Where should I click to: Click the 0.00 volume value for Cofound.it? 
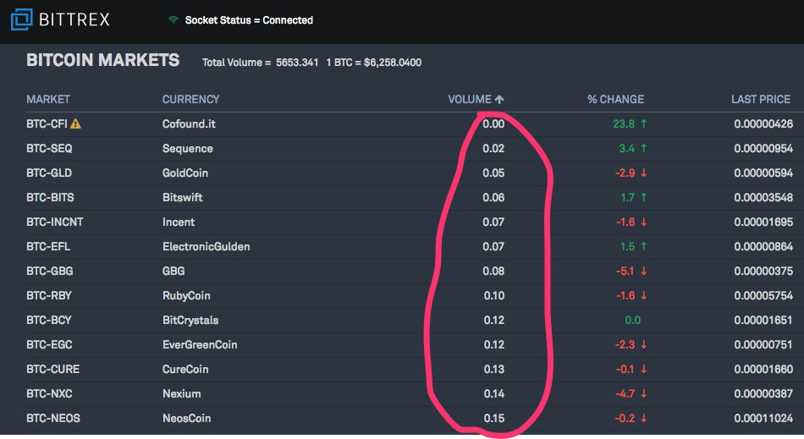(x=493, y=123)
